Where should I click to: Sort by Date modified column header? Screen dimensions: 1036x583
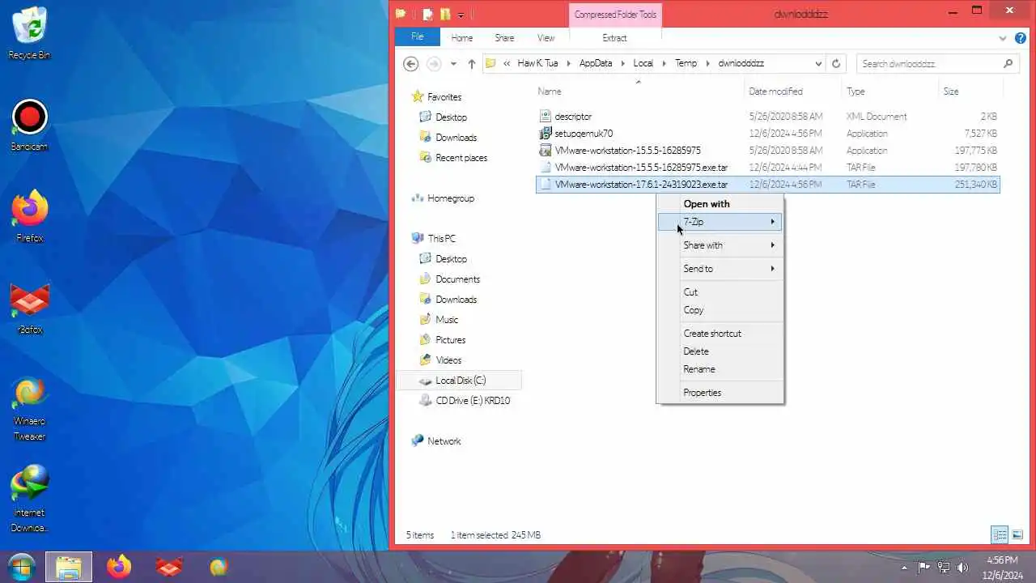click(x=792, y=91)
